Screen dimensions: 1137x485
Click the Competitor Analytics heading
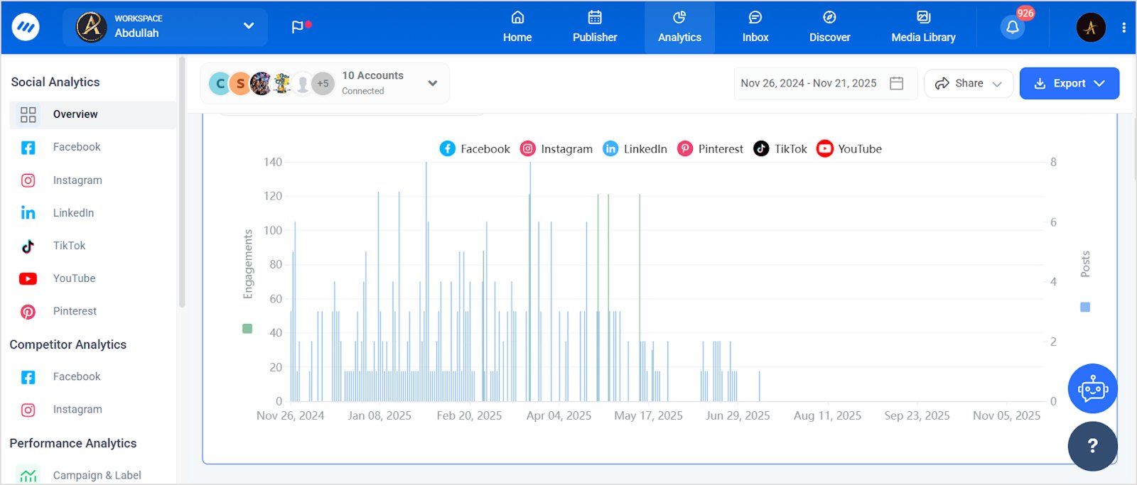pyautogui.click(x=68, y=344)
